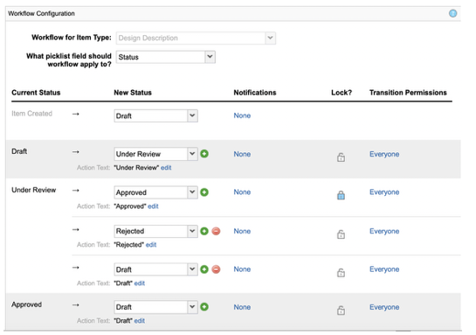Toggle lock for Draft to Under Review transition
476x335 pixels.
pos(341,157)
